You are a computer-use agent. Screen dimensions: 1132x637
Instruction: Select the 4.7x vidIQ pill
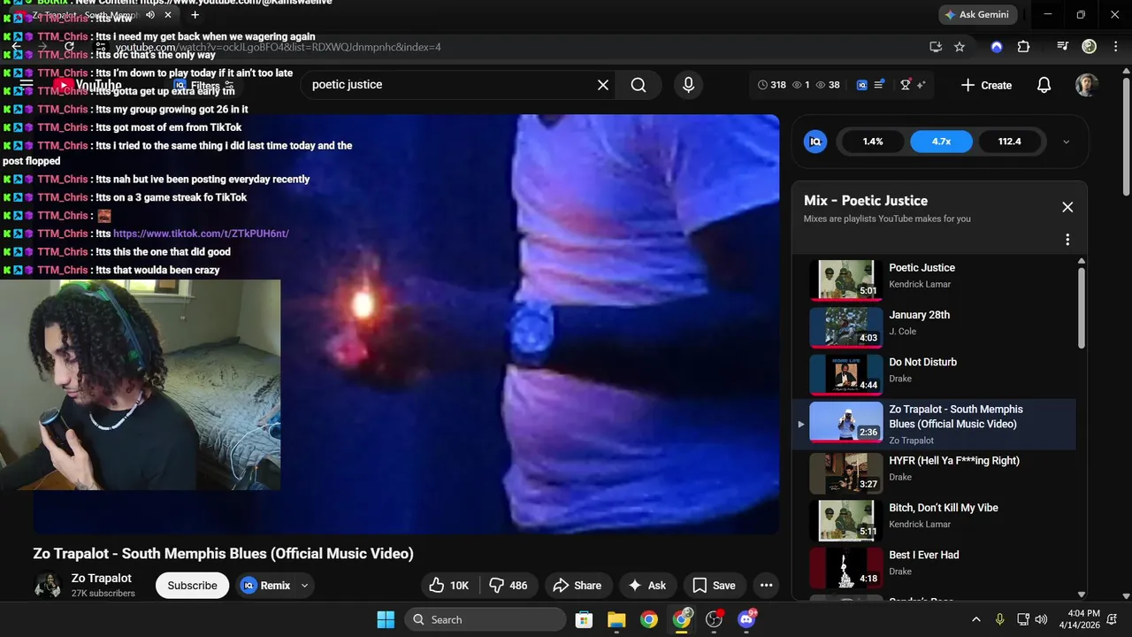[941, 142]
